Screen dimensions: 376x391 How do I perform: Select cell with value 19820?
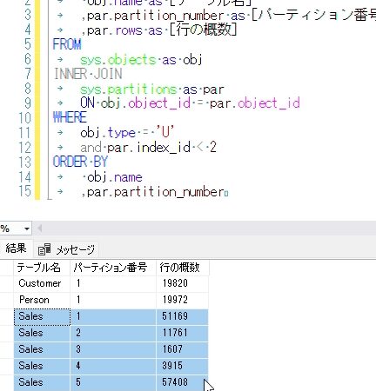(x=183, y=283)
